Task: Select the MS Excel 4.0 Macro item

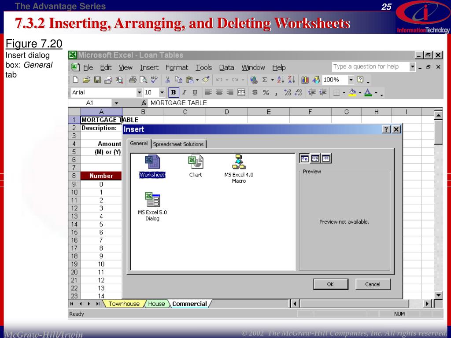Action: pos(239,169)
